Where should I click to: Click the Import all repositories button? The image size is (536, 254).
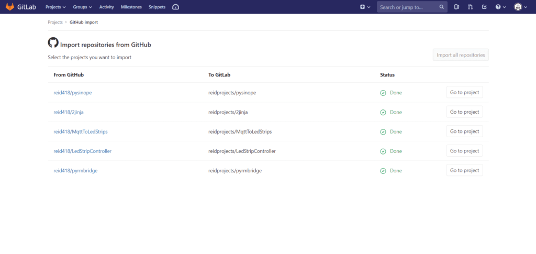click(461, 54)
